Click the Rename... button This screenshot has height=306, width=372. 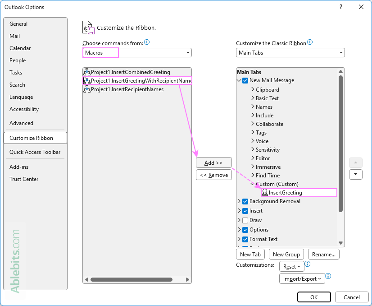pyautogui.click(x=324, y=255)
